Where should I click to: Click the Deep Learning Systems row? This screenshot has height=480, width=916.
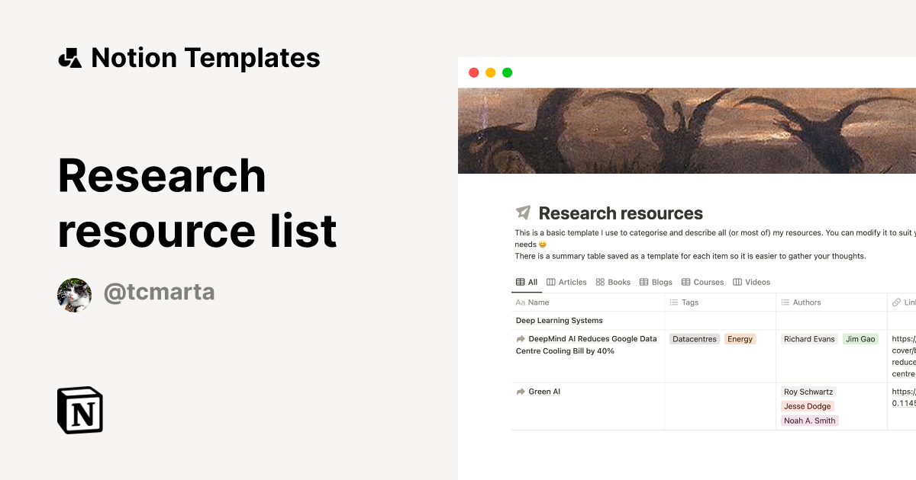click(x=558, y=320)
